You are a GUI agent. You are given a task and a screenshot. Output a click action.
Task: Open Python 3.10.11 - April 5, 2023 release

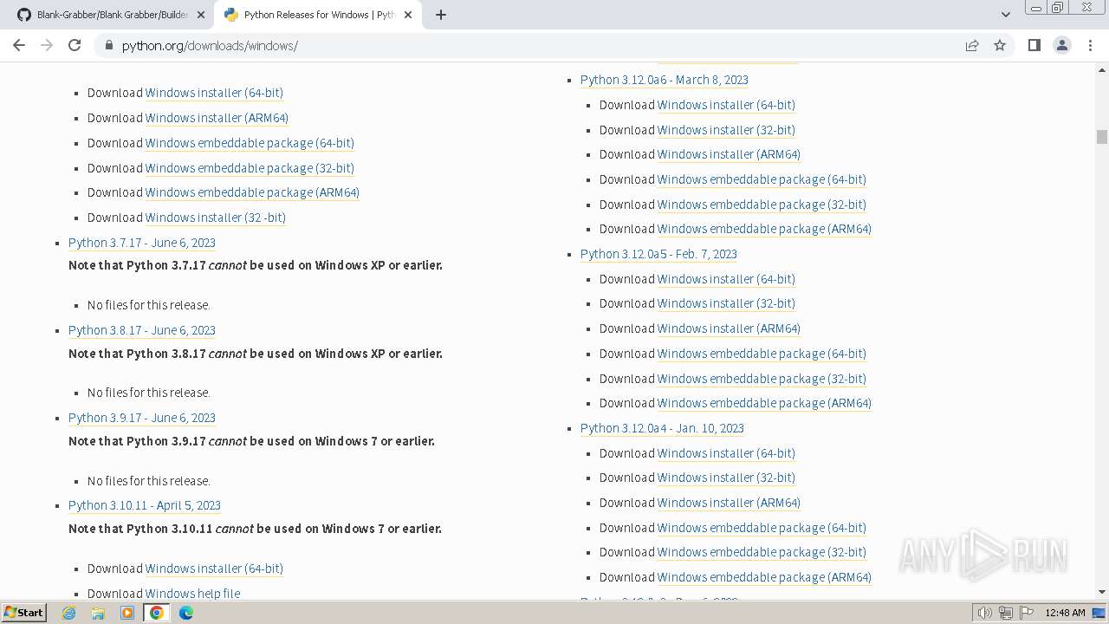coord(145,505)
